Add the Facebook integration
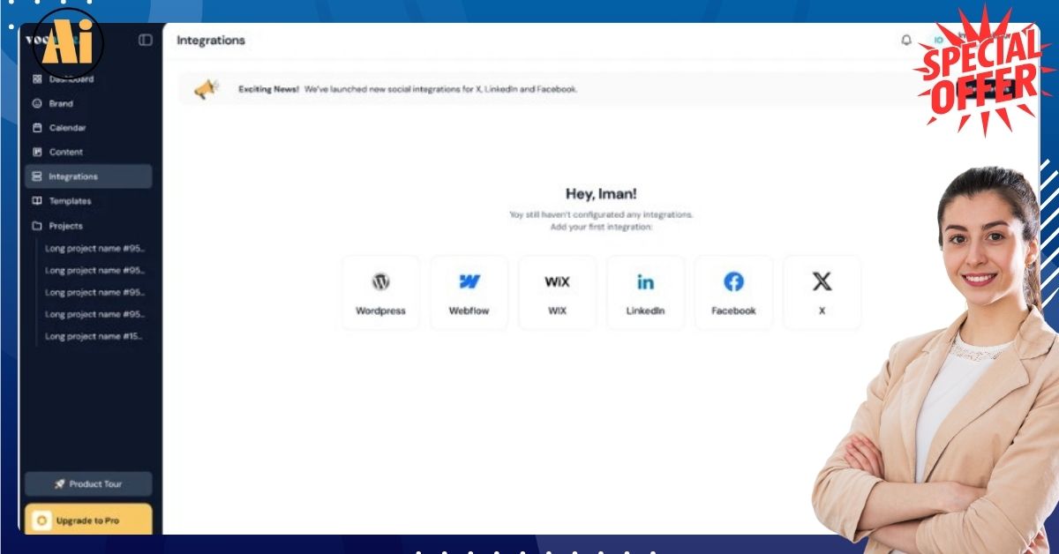Viewport: 1059px width, 554px height. click(733, 292)
